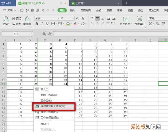Click the Paste icon
Image resolution: width=168 pixels, height=132 pixels.
click(6, 19)
